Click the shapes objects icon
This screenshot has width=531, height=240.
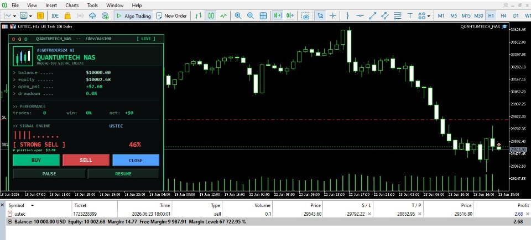[421, 15]
